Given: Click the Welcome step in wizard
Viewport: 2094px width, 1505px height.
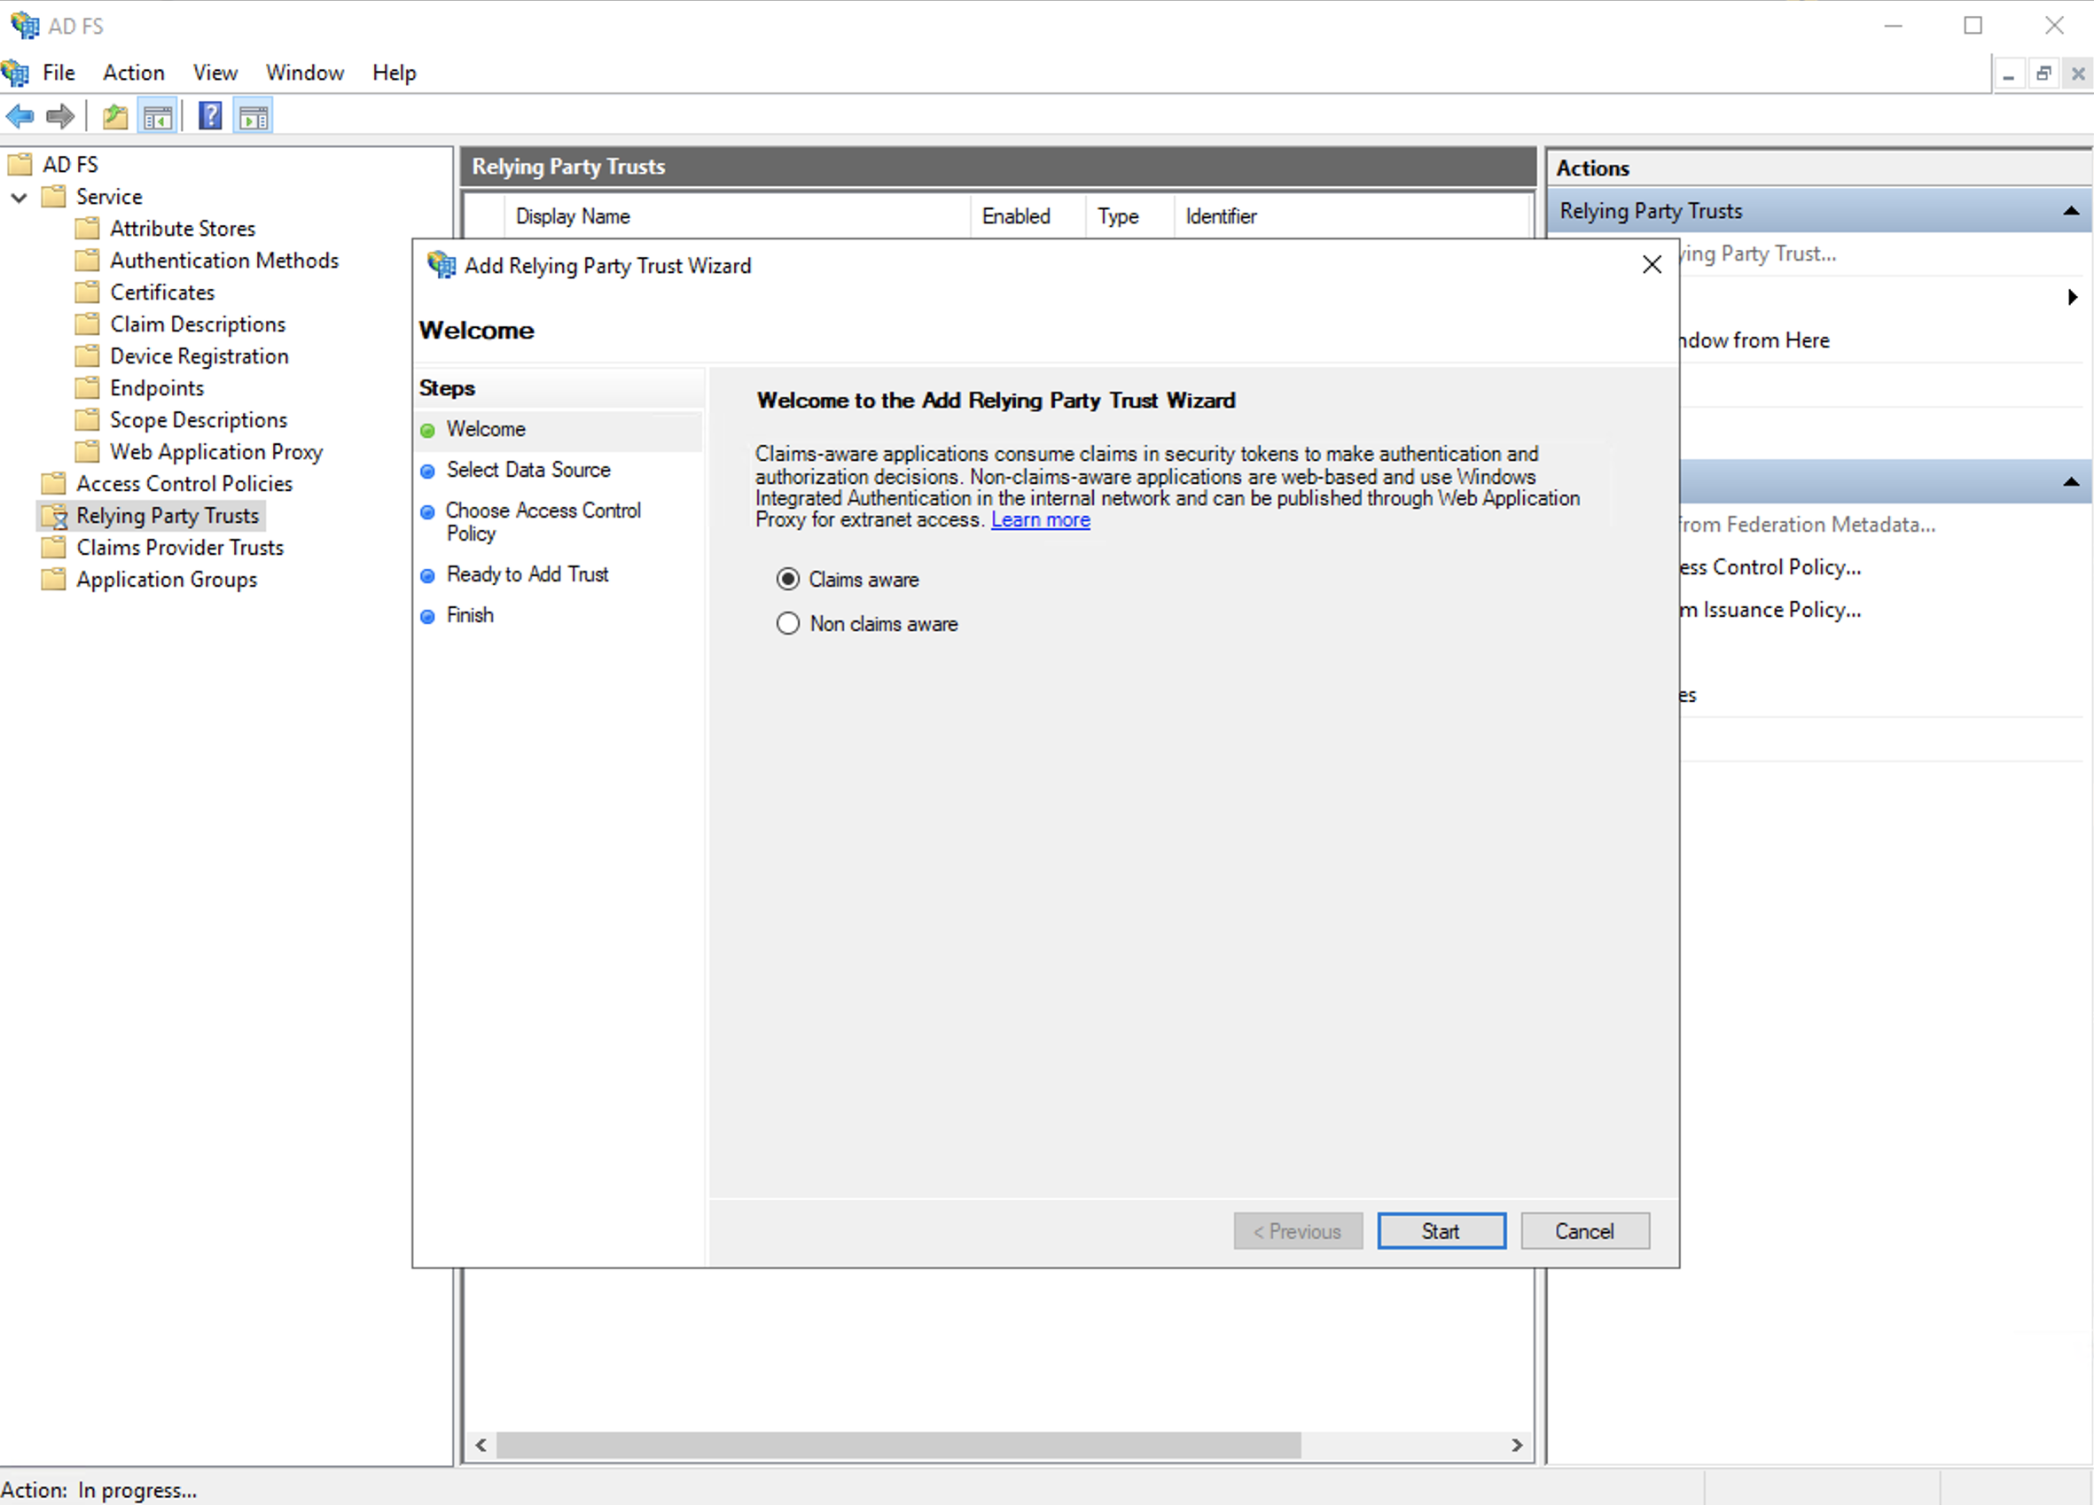Looking at the screenshot, I should tap(486, 428).
